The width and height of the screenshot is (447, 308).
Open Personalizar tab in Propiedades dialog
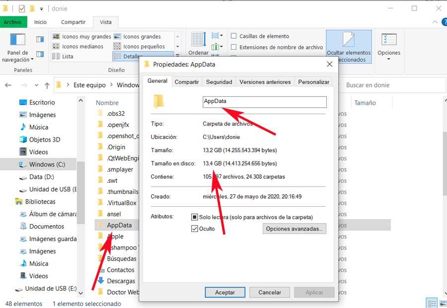point(313,82)
